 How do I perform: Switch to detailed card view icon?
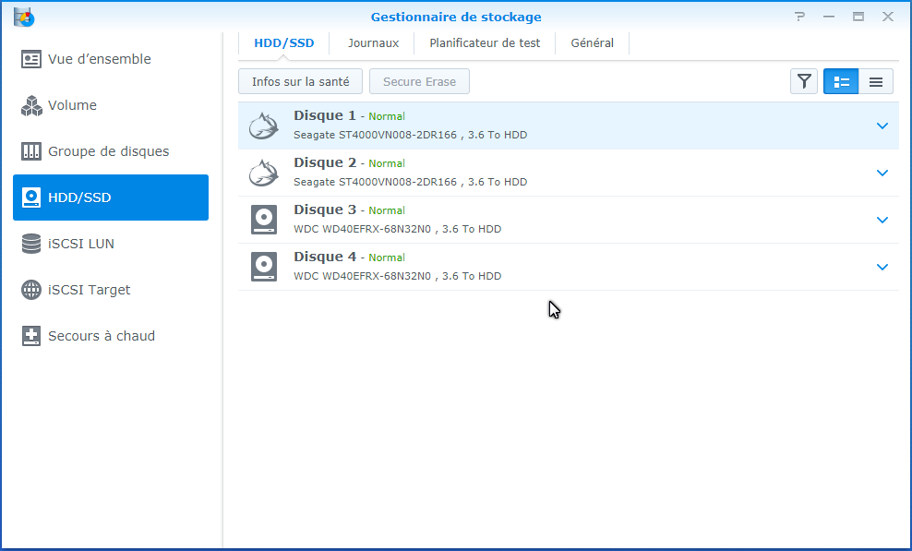pos(841,81)
